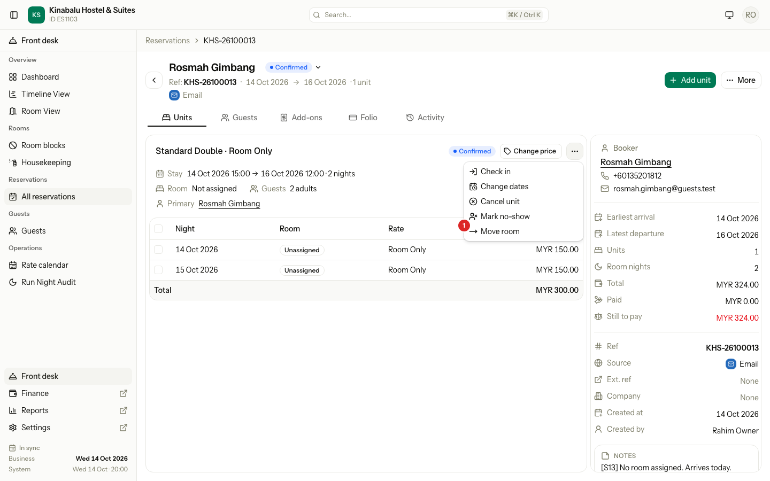The image size is (770, 481).
Task: View the Activity tab
Action: 425,118
